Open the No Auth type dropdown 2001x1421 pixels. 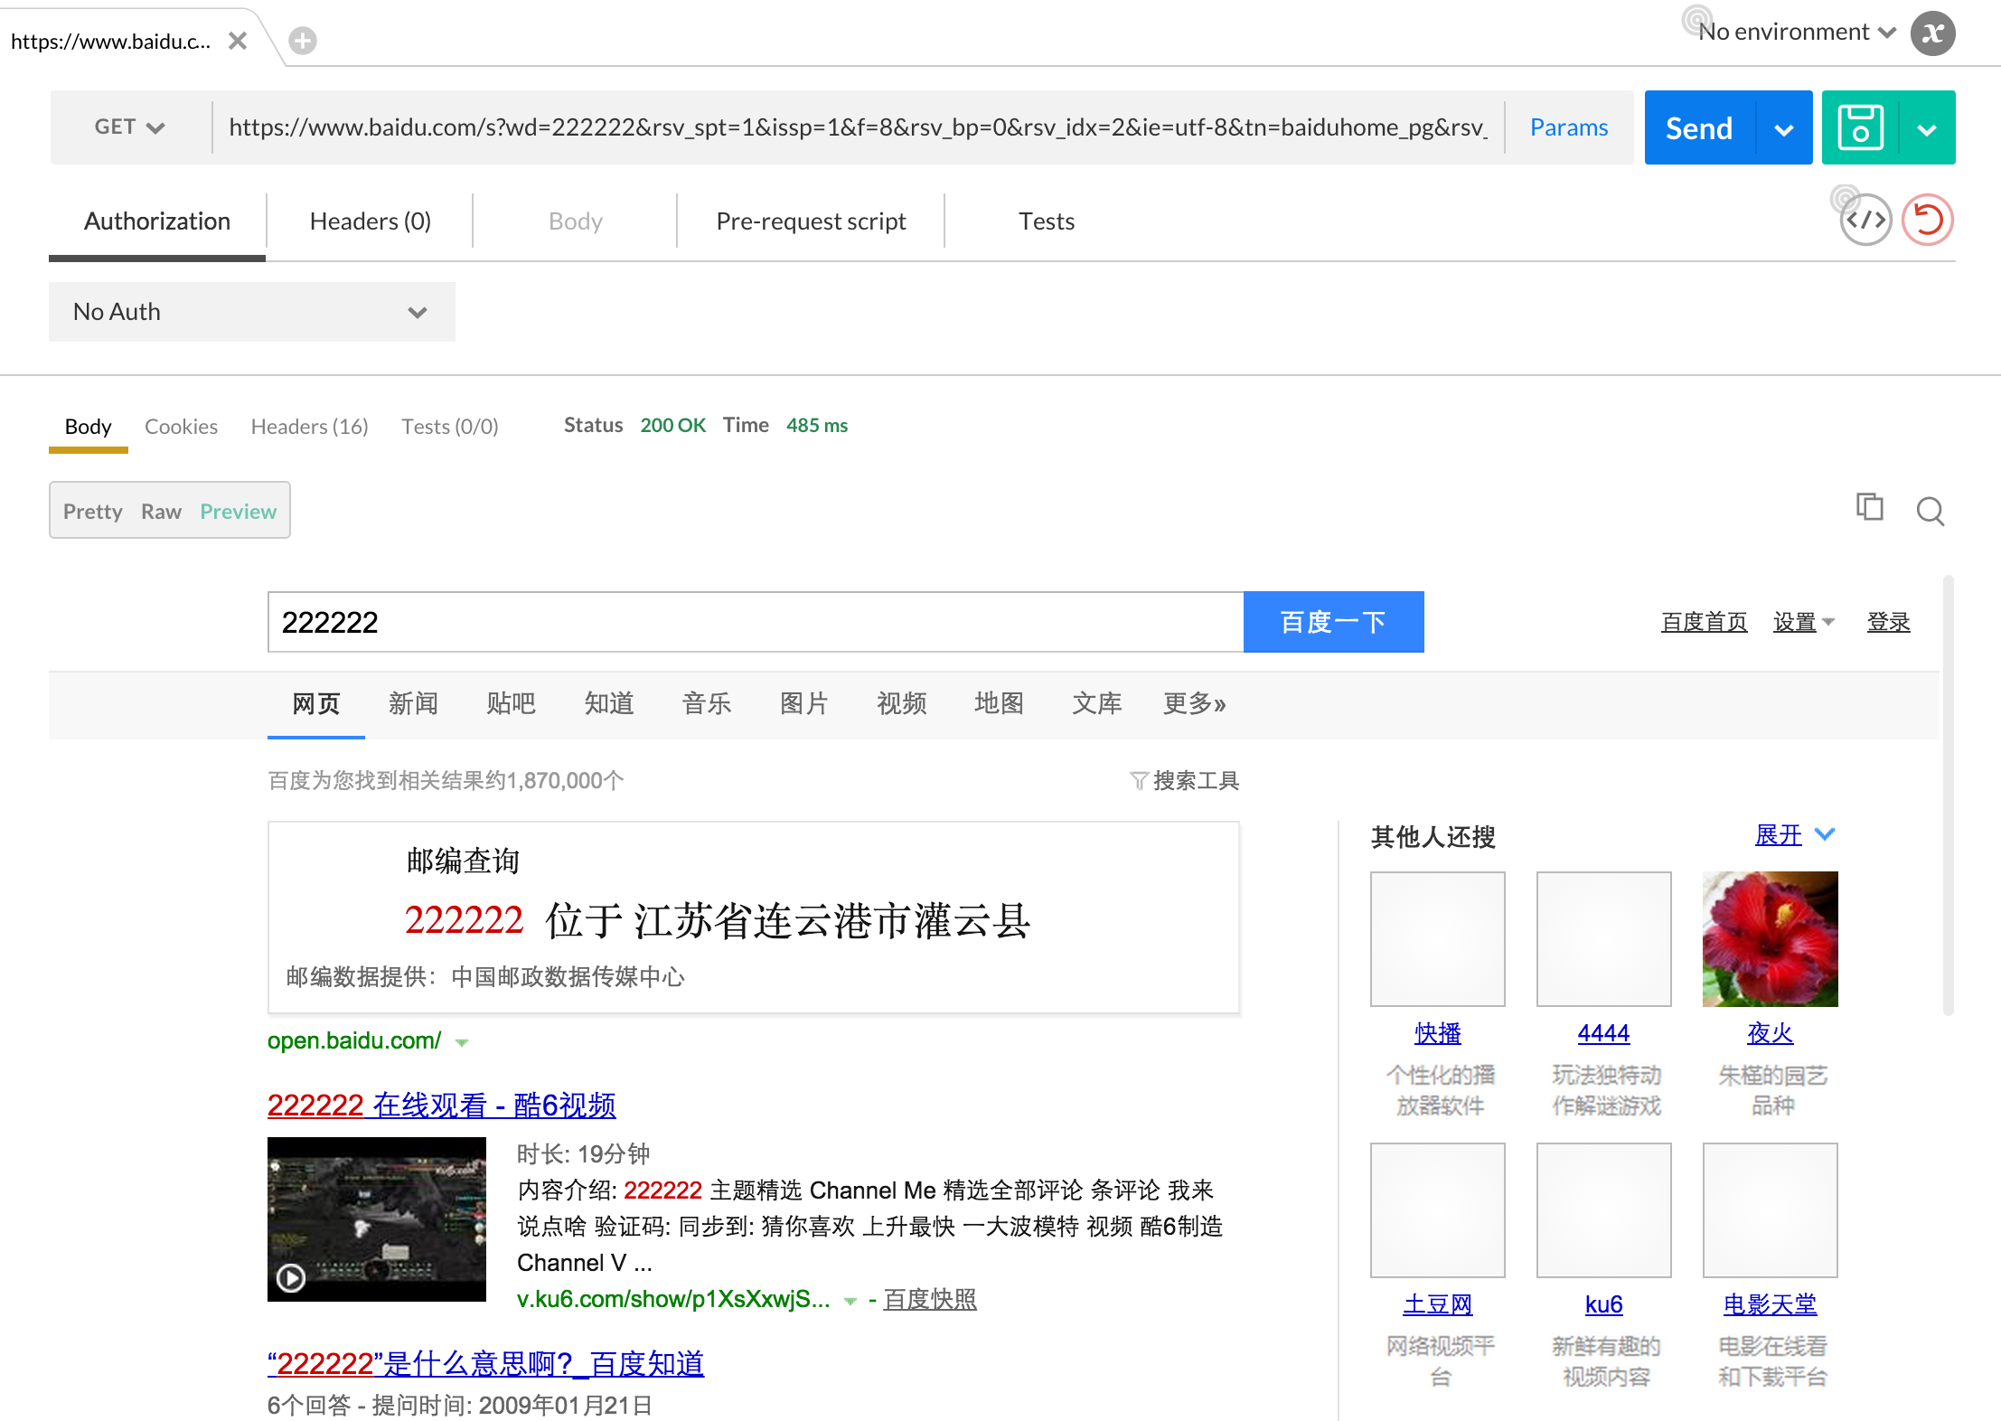[251, 312]
